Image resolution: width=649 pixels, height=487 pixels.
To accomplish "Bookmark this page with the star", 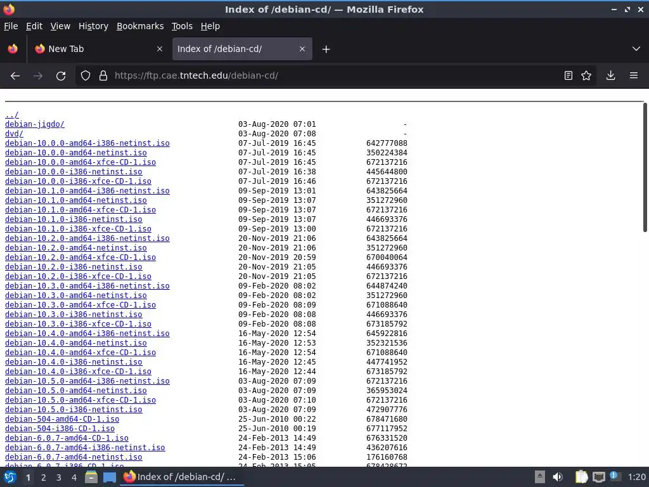I will (x=586, y=76).
